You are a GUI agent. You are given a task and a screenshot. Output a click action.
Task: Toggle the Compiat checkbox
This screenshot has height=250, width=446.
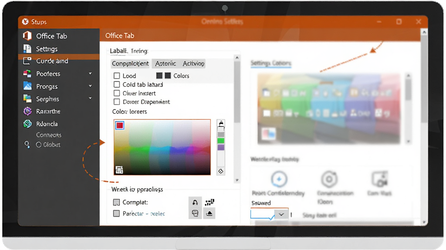116,202
